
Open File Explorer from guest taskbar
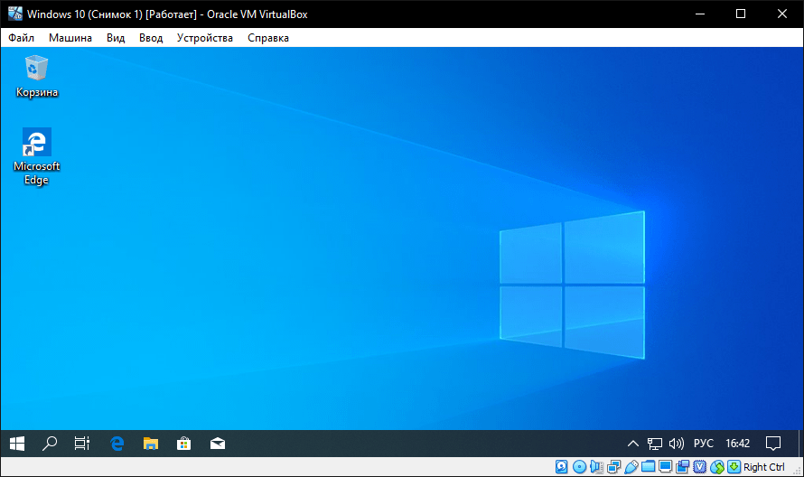pyautogui.click(x=151, y=444)
